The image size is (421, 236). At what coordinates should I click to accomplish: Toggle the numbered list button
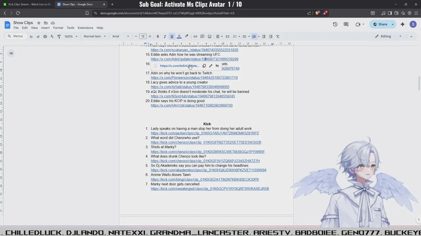point(254,36)
